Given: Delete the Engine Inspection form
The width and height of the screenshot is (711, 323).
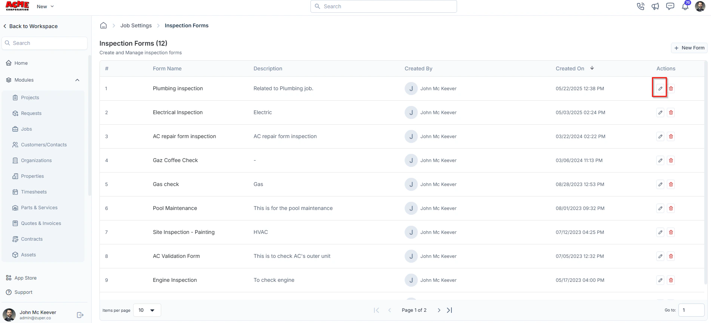Looking at the screenshot, I should pos(671,280).
